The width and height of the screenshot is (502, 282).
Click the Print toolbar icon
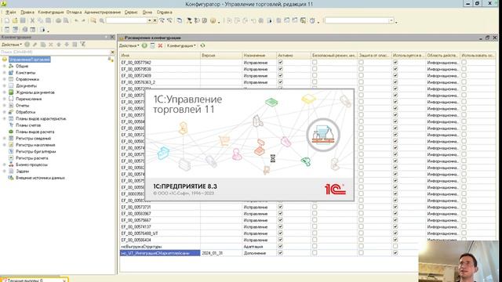(x=58, y=20)
